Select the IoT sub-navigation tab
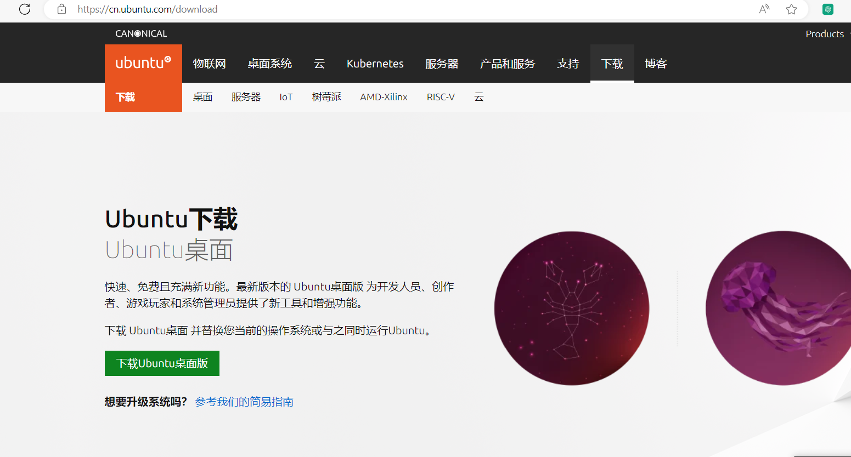Viewport: 851px width, 457px height. point(286,97)
